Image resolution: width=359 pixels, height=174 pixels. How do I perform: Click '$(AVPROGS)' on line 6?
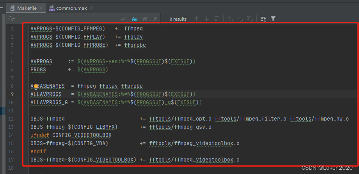point(93,69)
